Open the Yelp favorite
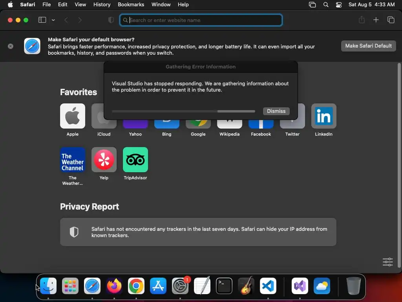402x302 pixels. pos(104,160)
